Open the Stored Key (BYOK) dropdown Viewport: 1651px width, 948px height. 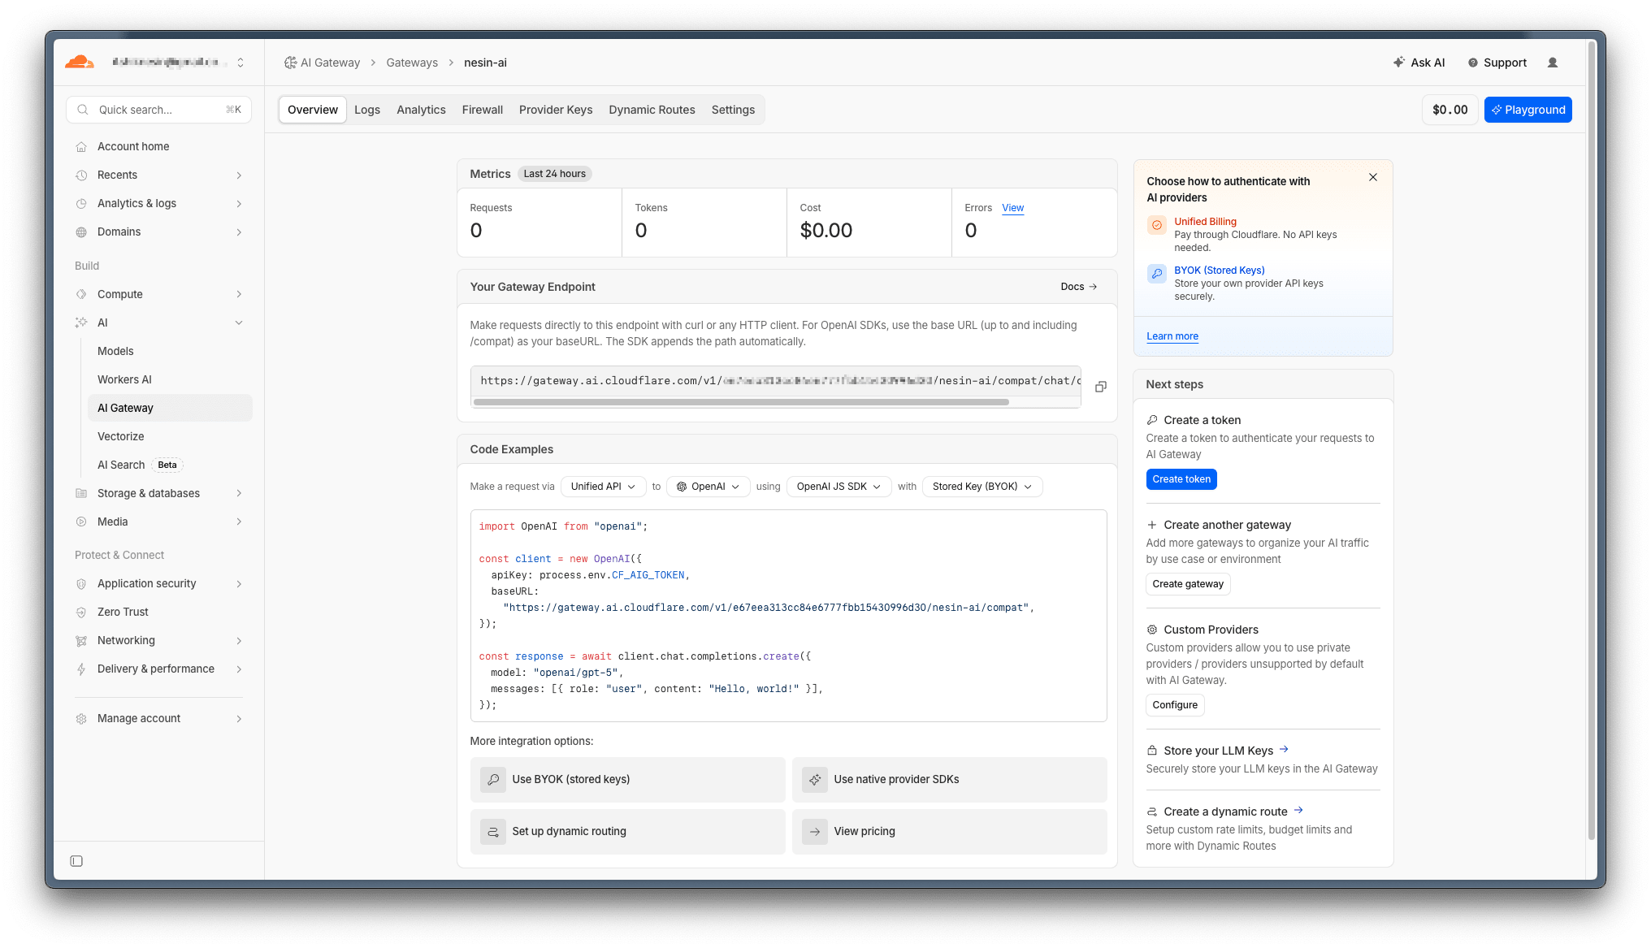pyautogui.click(x=981, y=487)
